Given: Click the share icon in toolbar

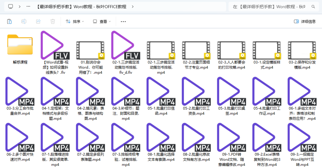Looking at the screenshot, I should [x=38, y=21].
